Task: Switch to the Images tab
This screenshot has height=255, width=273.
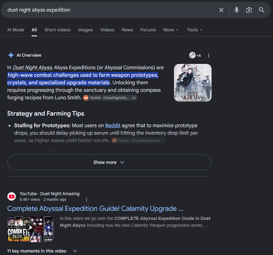Action: (x=86, y=30)
